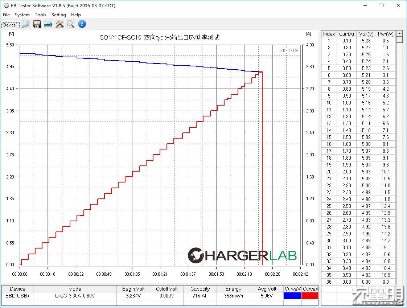Click the Pwr(W) column header

(x=386, y=34)
